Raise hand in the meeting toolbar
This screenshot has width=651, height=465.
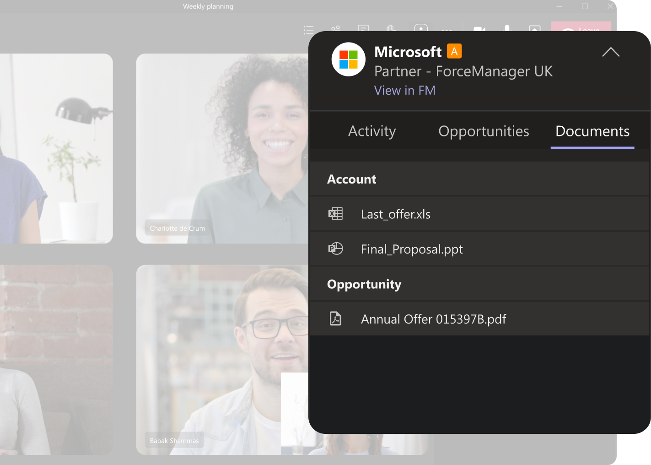click(391, 28)
